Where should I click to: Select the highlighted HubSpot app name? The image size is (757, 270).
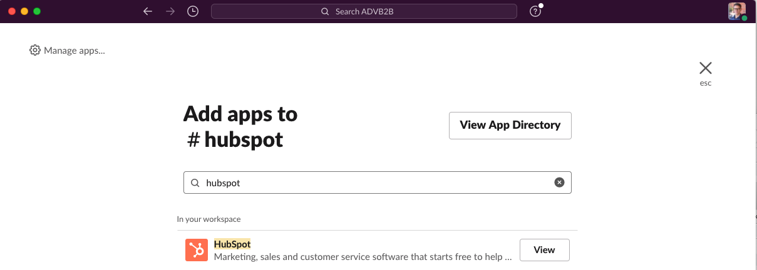[232, 244]
